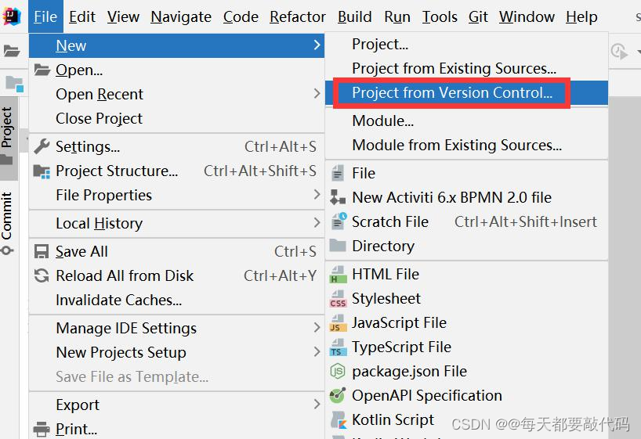Expand the Open Recent submenu arrow

317,94
